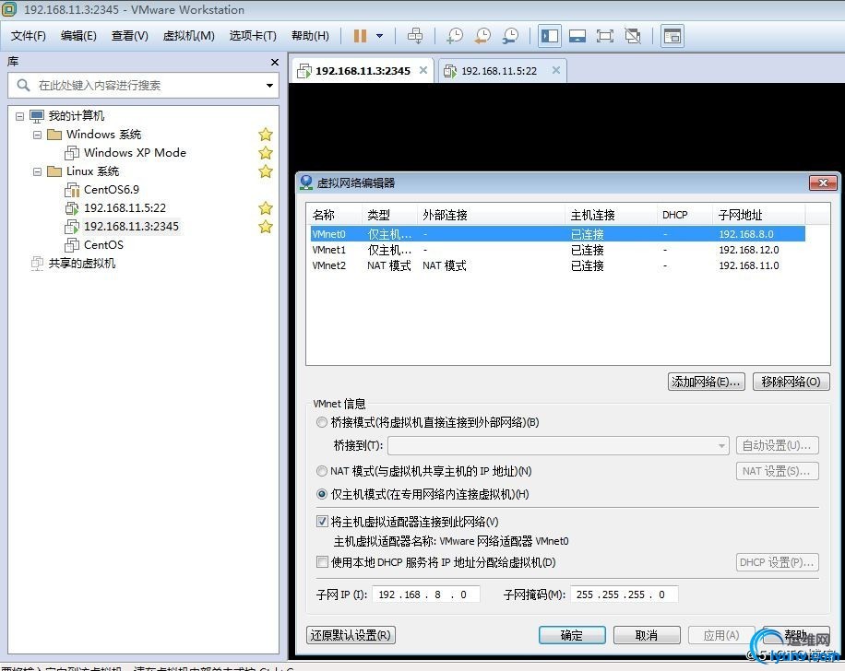Select the 桥接模式 radio button
This screenshot has height=671, width=845.
pos(322,422)
